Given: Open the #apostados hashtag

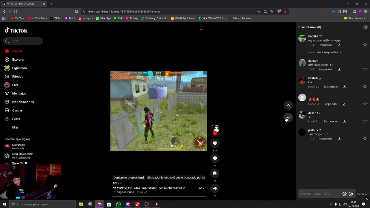Looking at the screenshot, I should pos(149,188).
